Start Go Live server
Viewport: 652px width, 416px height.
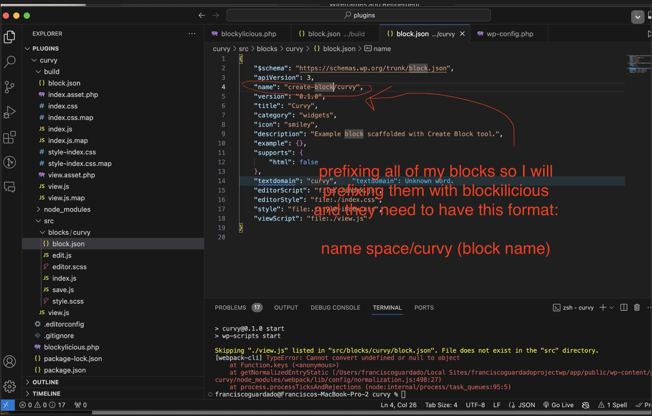click(x=558, y=405)
